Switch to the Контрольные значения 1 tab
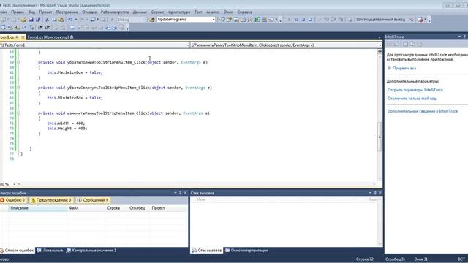Image resolution: width=468 pixels, height=263 pixels. tap(91, 251)
